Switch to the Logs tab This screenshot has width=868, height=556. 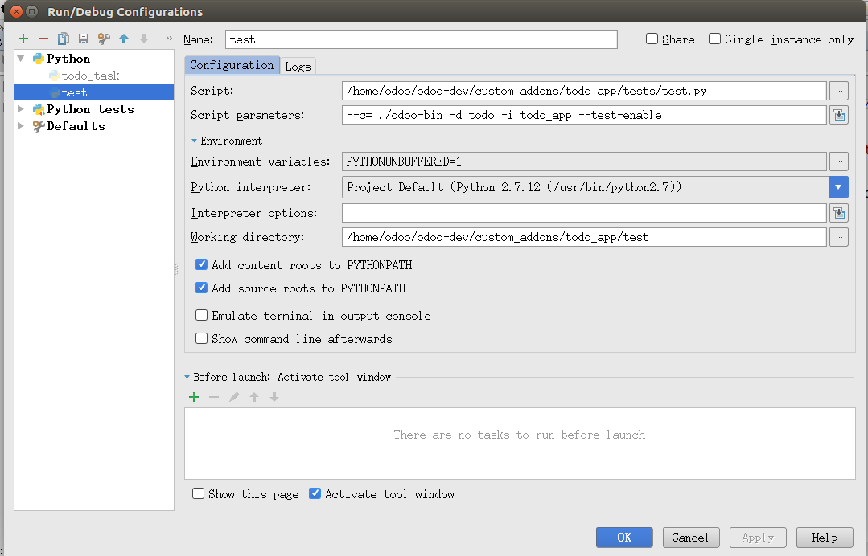tap(298, 67)
